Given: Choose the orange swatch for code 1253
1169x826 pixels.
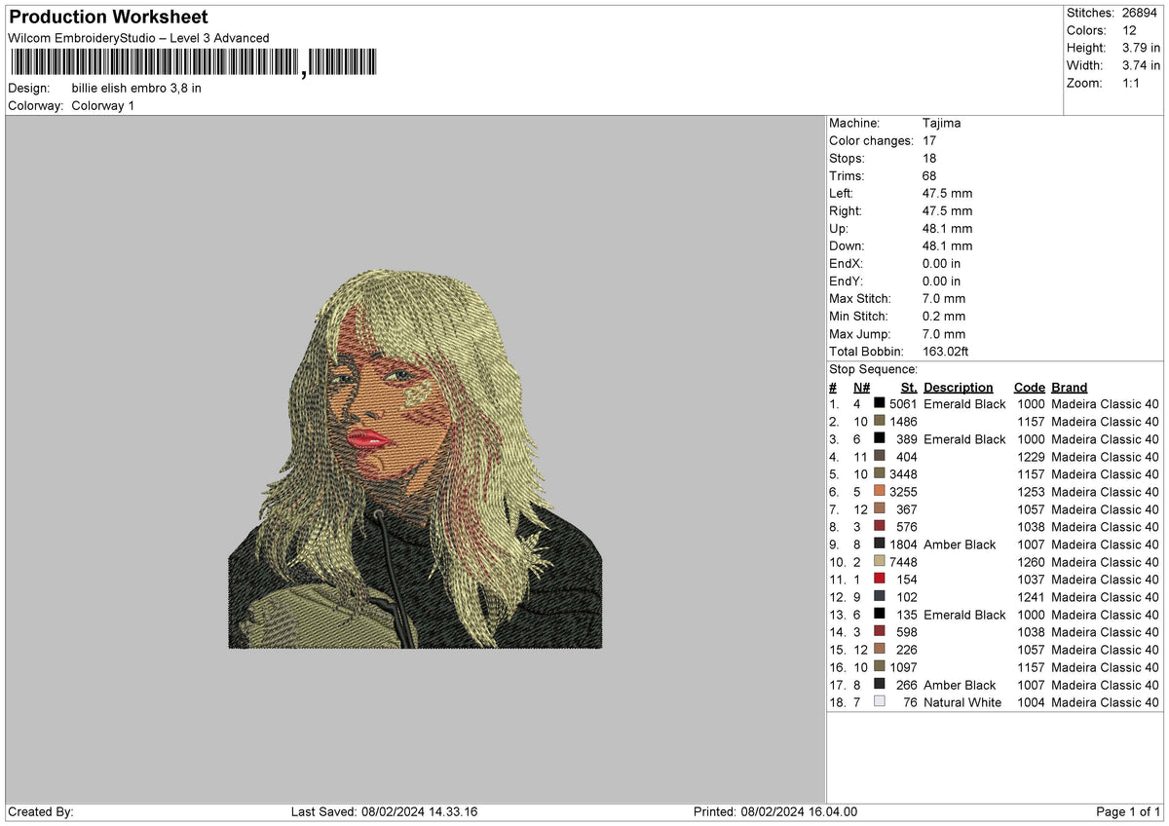Looking at the screenshot, I should (880, 491).
